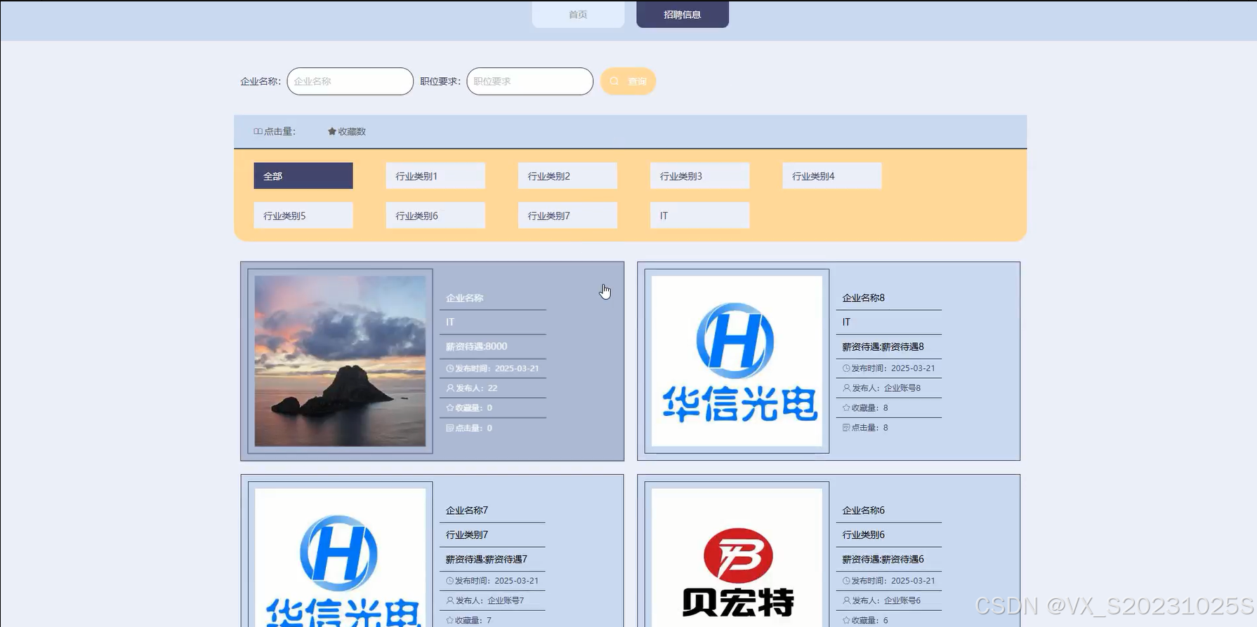Select the 行业类别4 category filter
The height and width of the screenshot is (627, 1257).
click(831, 176)
